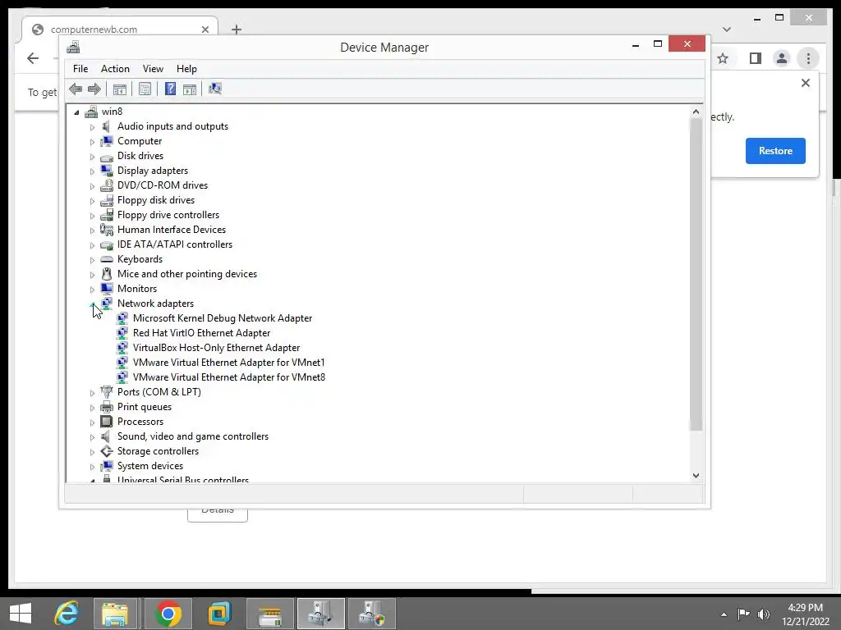The height and width of the screenshot is (630, 841).
Task: Collapse the win8 root node
Action: coord(76,112)
